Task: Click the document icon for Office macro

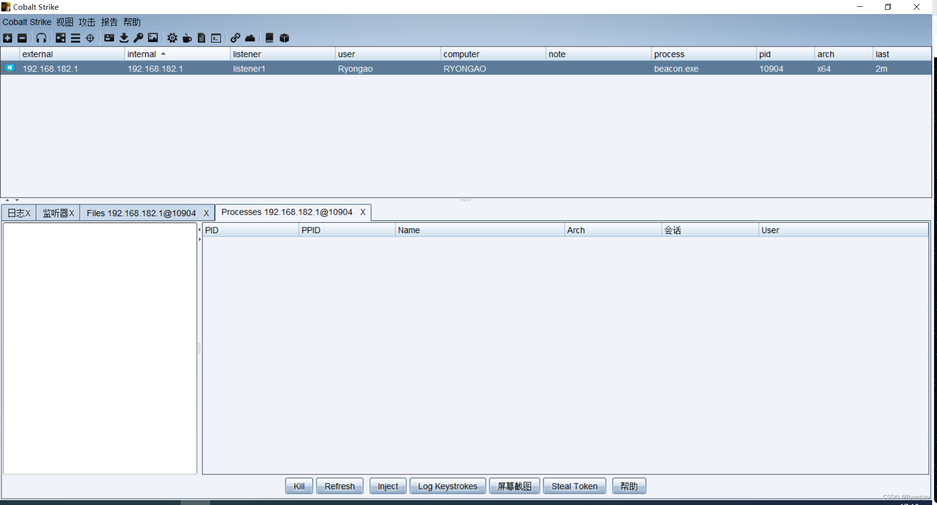Action: pos(201,38)
